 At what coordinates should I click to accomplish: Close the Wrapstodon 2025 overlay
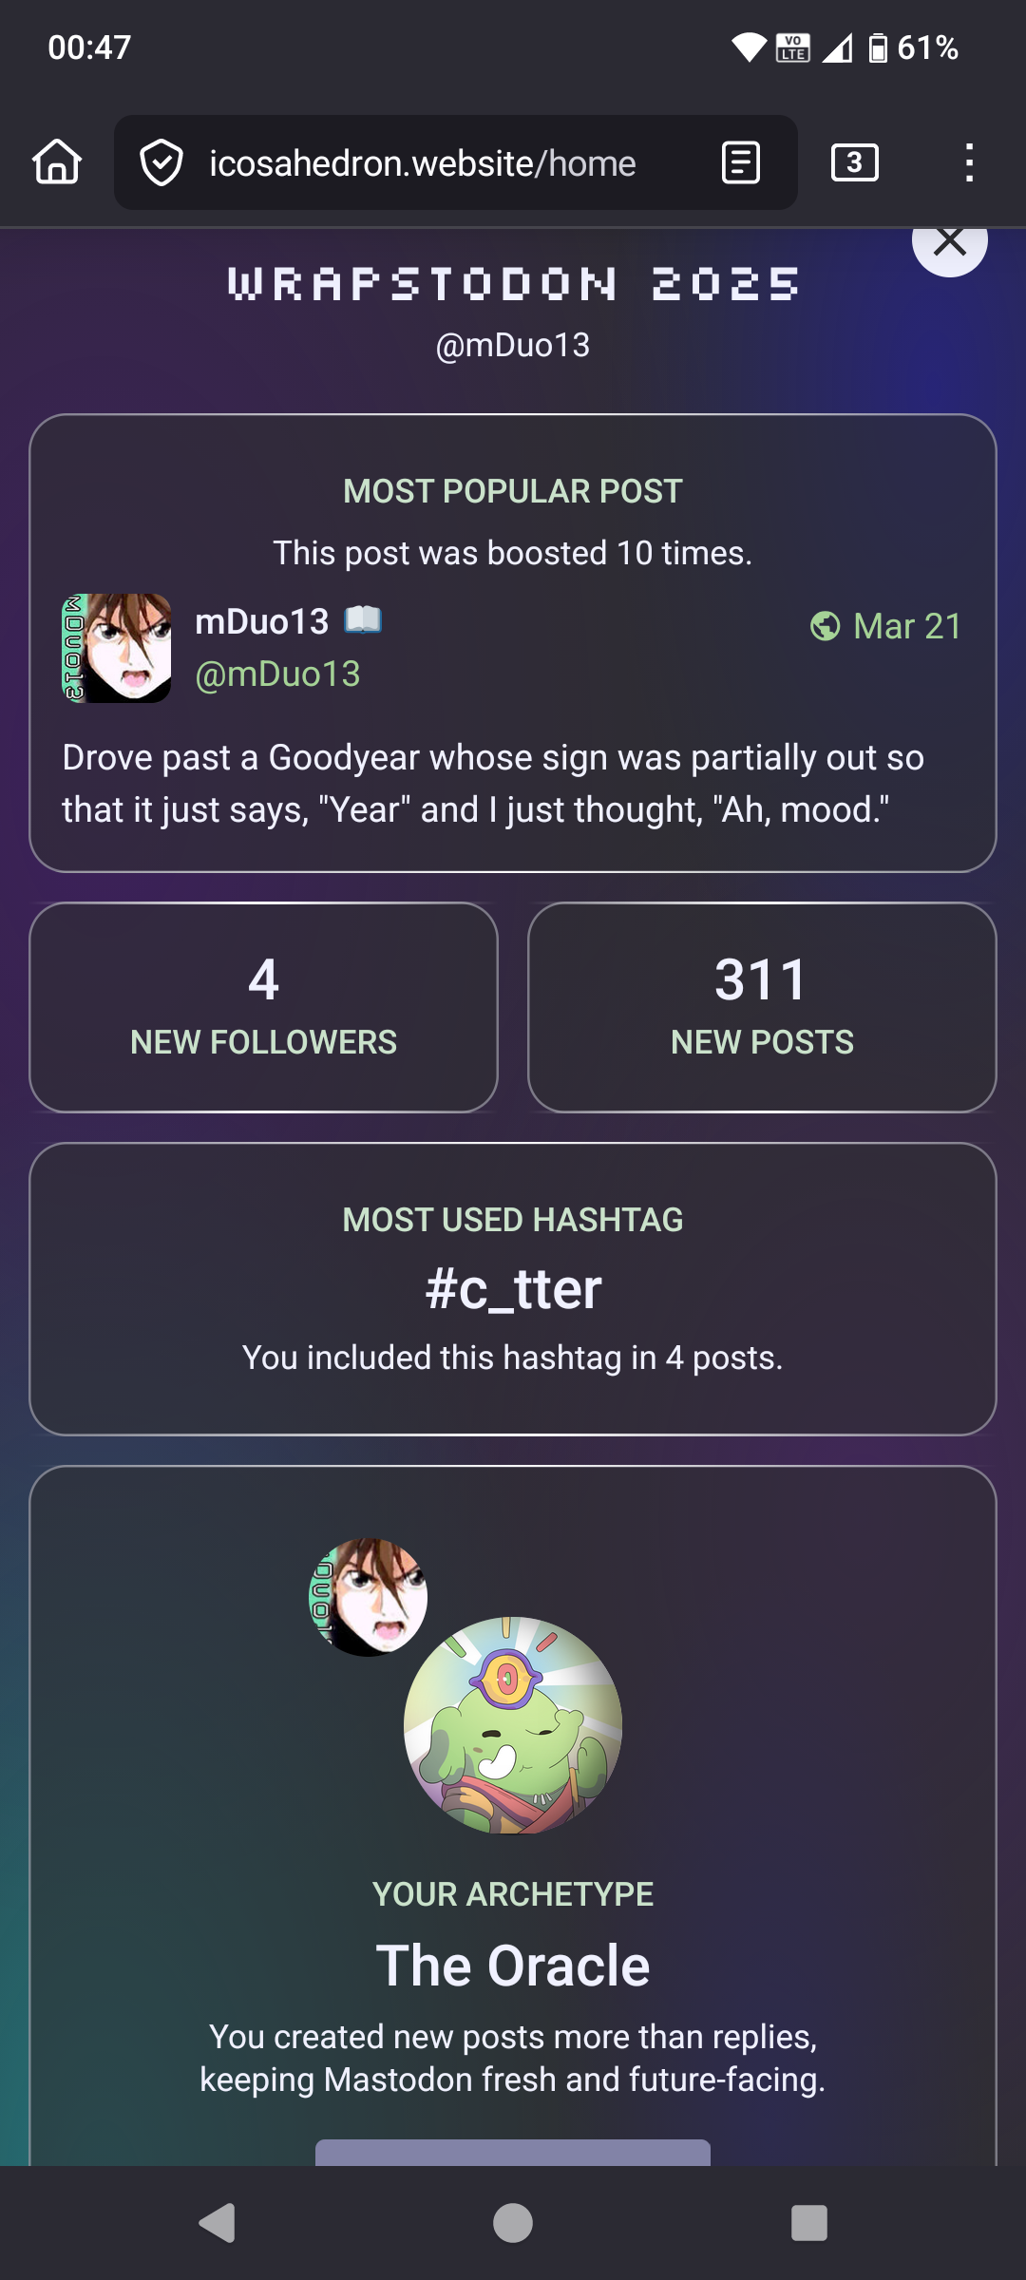click(x=949, y=244)
